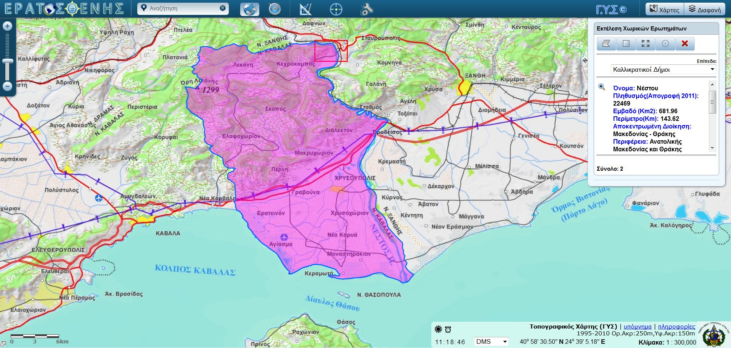Click the zoom level slider handle
731x348 pixels.
coord(8,61)
